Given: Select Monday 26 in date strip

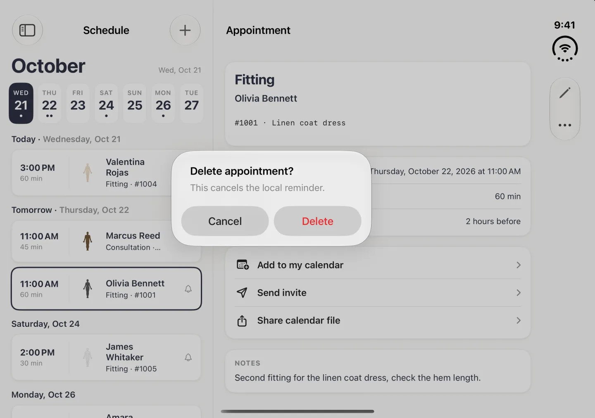Looking at the screenshot, I should click(x=163, y=104).
